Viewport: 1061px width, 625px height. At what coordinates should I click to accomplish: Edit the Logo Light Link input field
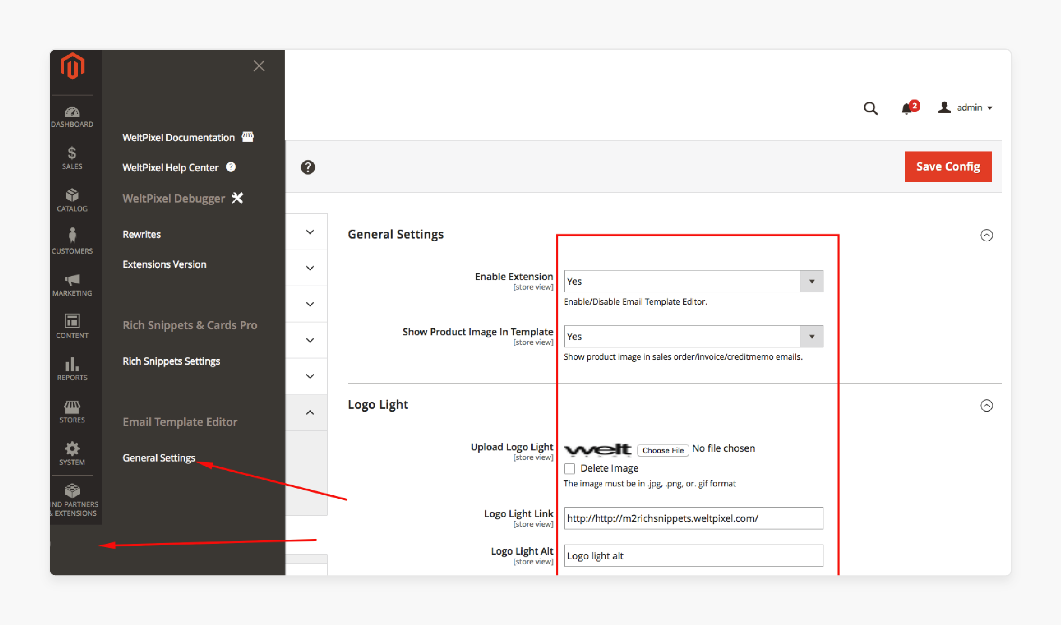[693, 518]
